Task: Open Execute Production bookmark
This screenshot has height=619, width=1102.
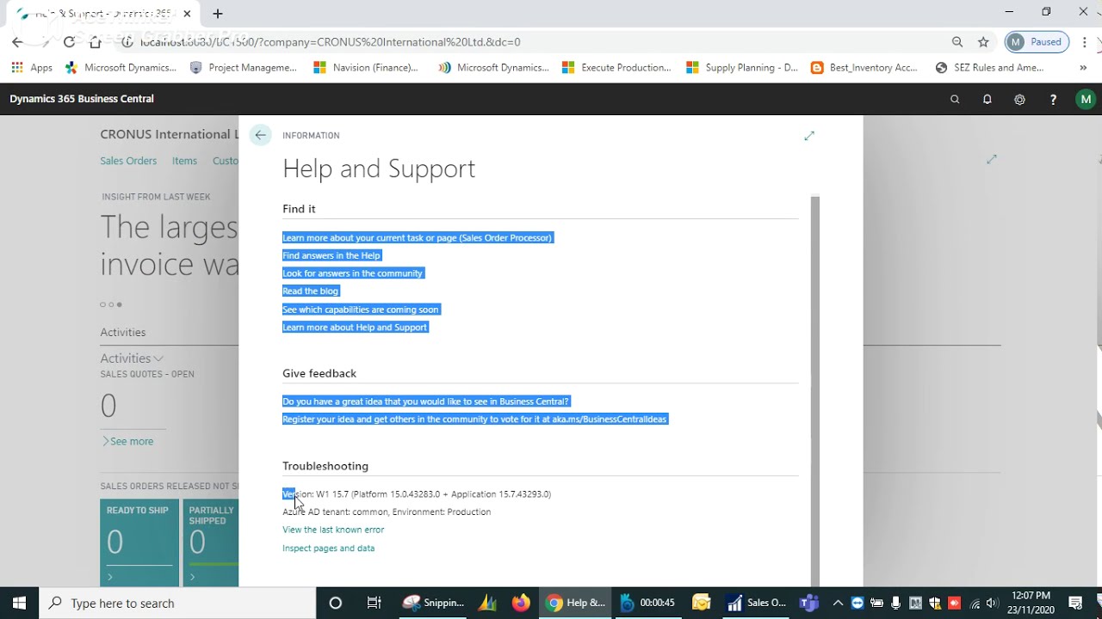Action: click(x=616, y=67)
